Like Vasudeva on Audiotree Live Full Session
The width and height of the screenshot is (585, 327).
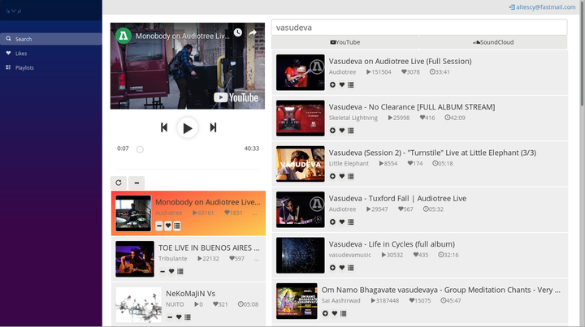342,85
